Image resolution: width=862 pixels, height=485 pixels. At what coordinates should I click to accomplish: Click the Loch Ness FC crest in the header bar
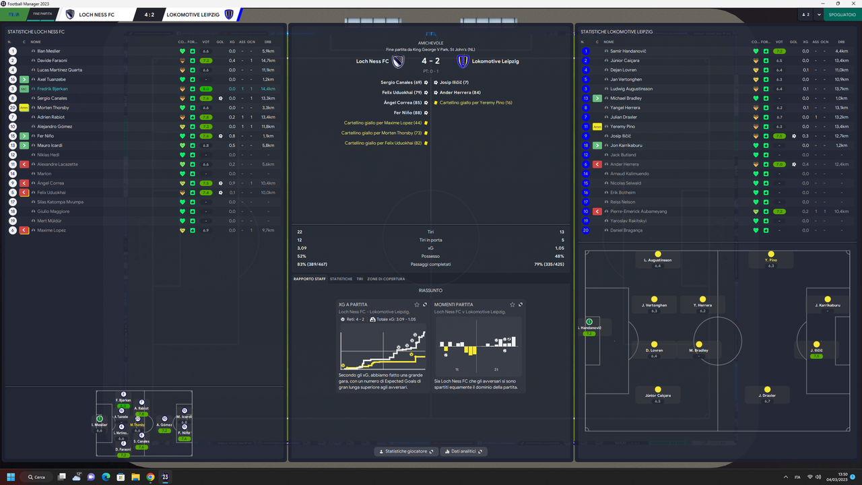click(x=70, y=14)
